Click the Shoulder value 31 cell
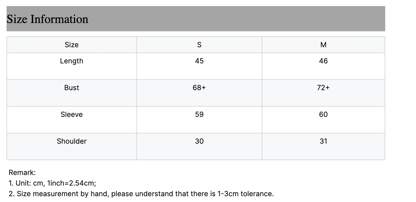 click(x=323, y=141)
